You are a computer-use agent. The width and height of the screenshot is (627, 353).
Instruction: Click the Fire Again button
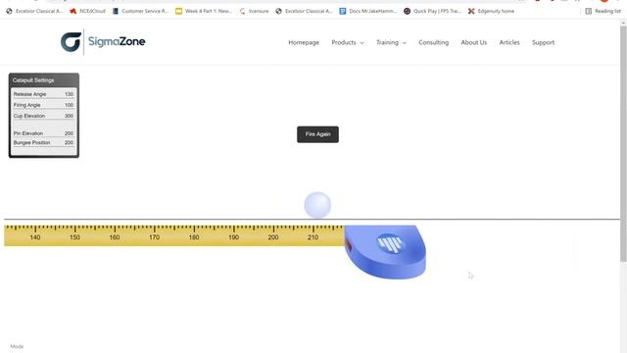click(x=317, y=134)
